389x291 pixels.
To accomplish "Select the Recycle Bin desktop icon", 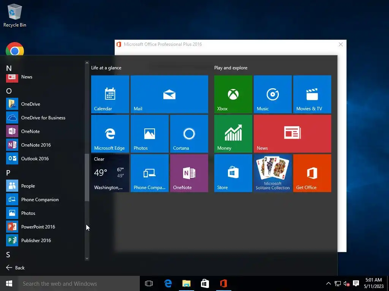I will tap(15, 15).
